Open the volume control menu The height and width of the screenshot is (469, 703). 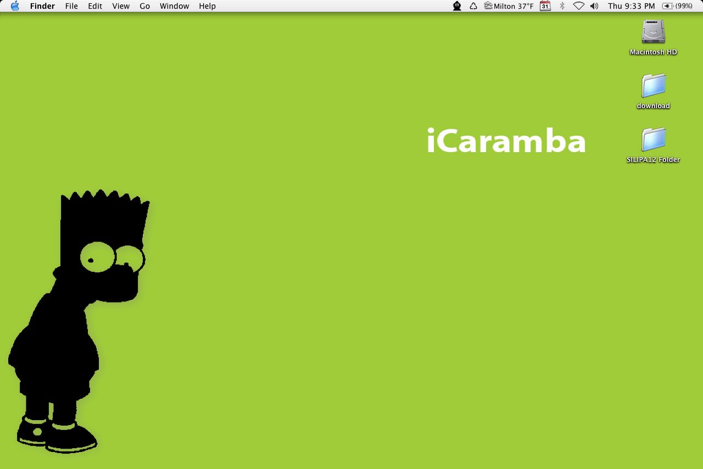pyautogui.click(x=594, y=6)
